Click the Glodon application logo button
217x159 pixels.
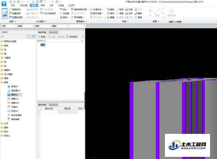pos(4,4)
